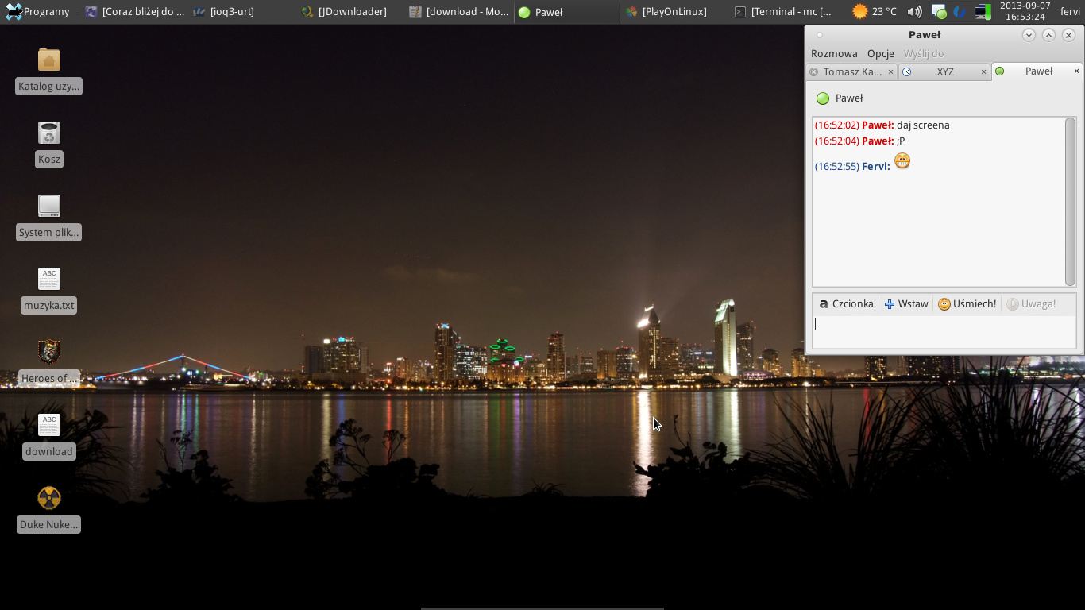Launch the Duke Nuke... desktop shortcut
Viewport: 1085px width, 610px height.
[x=49, y=498]
